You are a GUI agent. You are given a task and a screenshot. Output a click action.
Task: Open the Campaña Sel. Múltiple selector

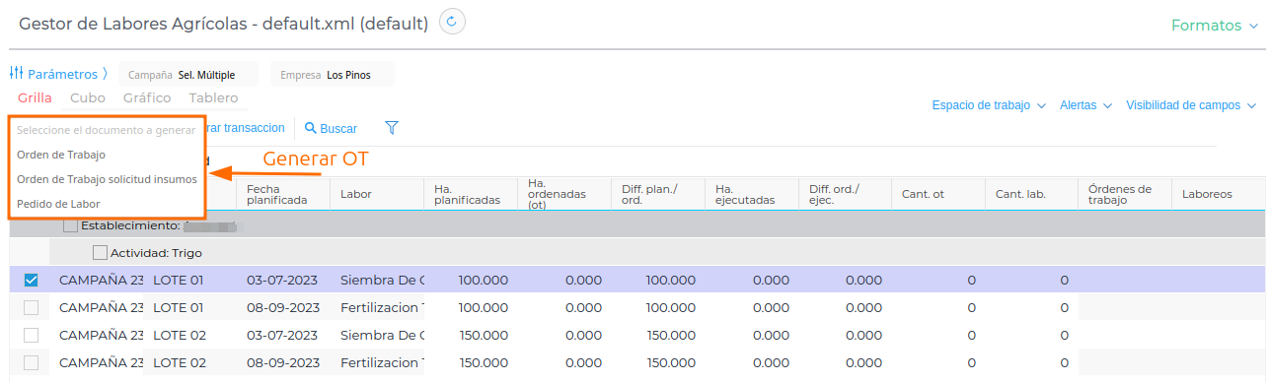tap(188, 75)
